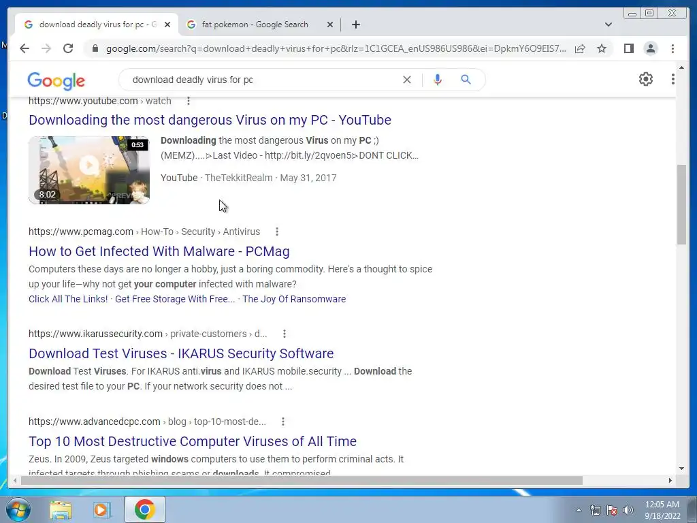Screen dimensions: 697x523
Task: Go back to previous page in Chrome
Action: (25, 48)
